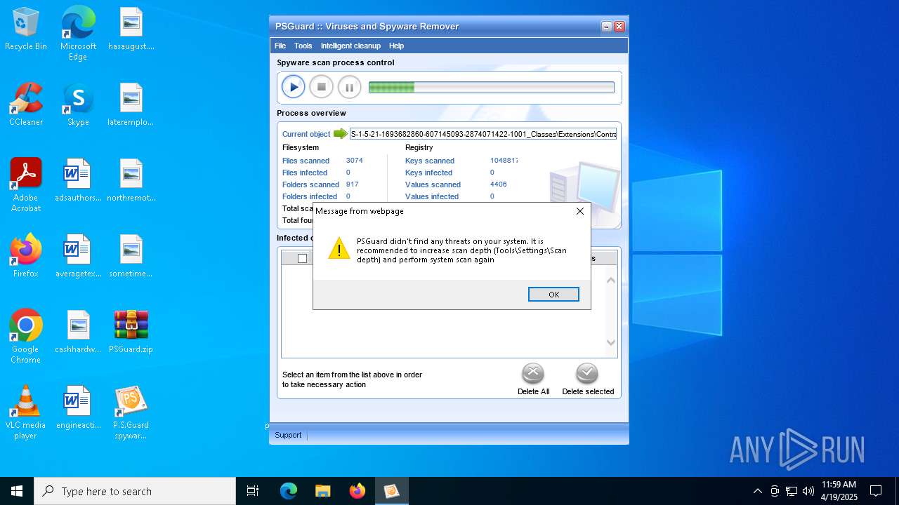Click the taskbar search box
Image resolution: width=899 pixels, height=505 pixels.
(x=135, y=491)
